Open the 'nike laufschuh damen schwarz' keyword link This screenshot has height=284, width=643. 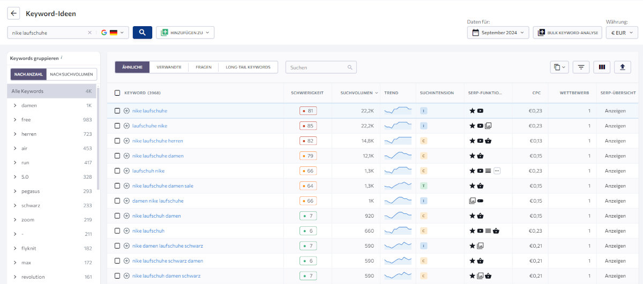click(166, 275)
